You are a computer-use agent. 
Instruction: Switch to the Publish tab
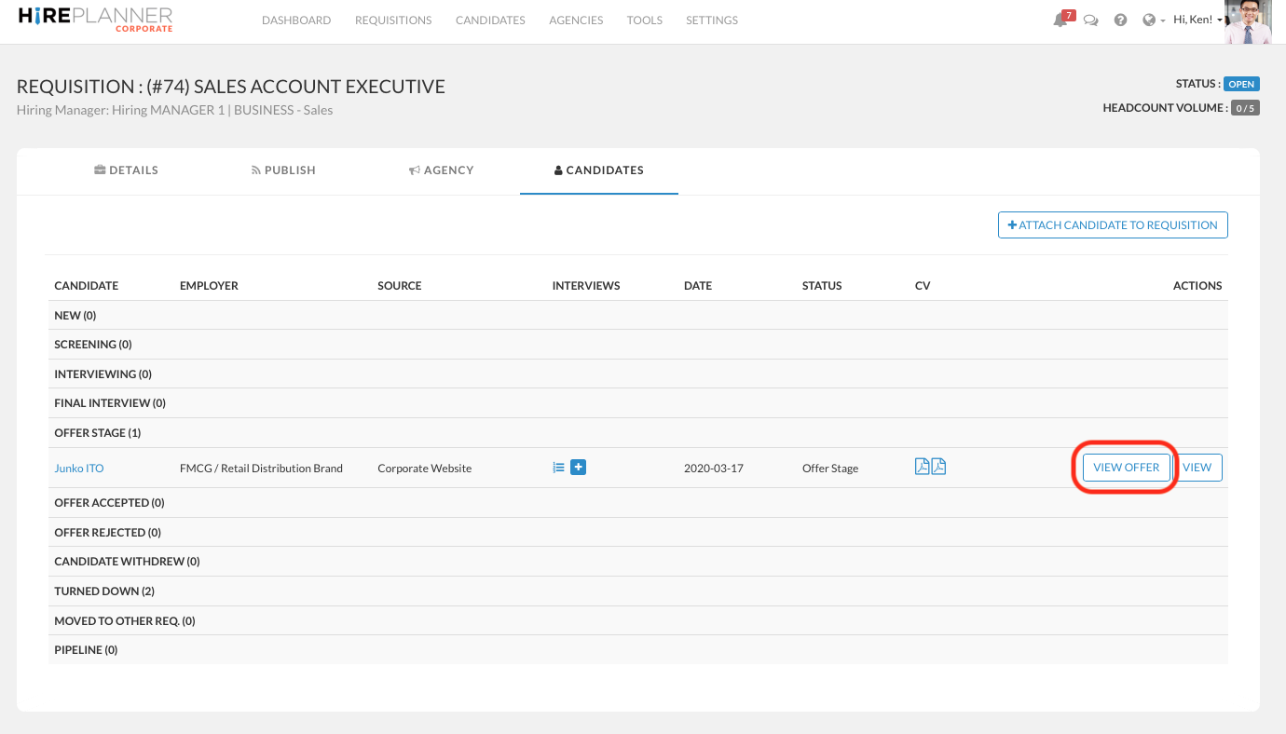(x=283, y=170)
